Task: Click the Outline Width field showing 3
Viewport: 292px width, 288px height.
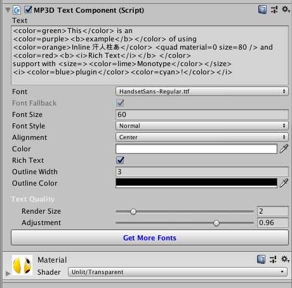Action: click(x=202, y=172)
